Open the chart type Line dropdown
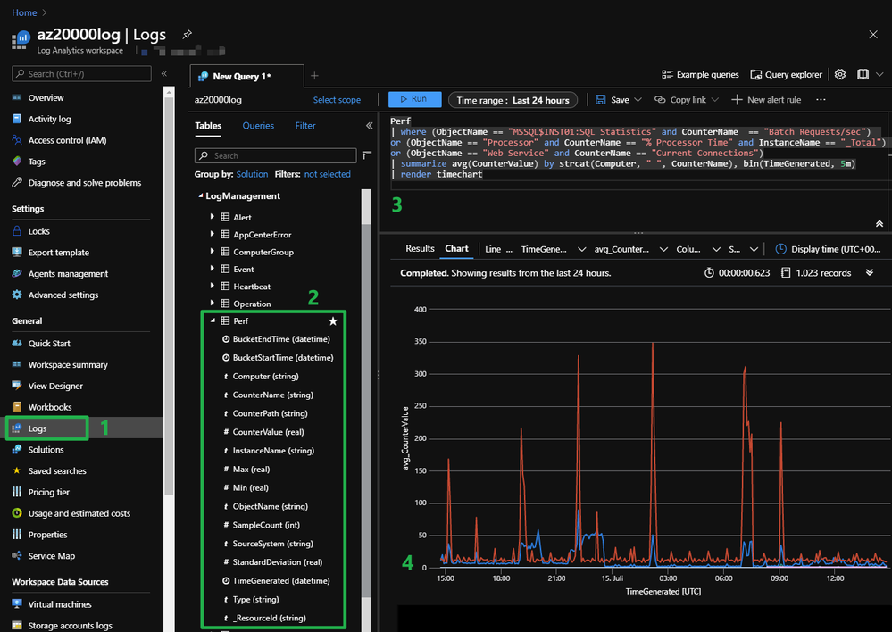The height and width of the screenshot is (632, 892). 497,249
